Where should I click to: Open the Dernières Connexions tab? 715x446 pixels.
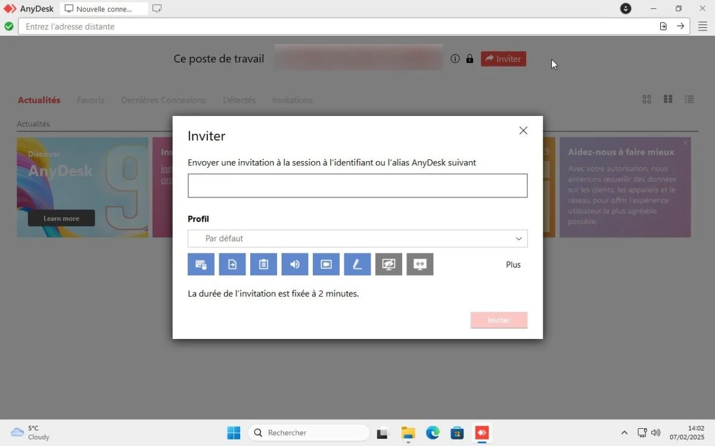164,100
